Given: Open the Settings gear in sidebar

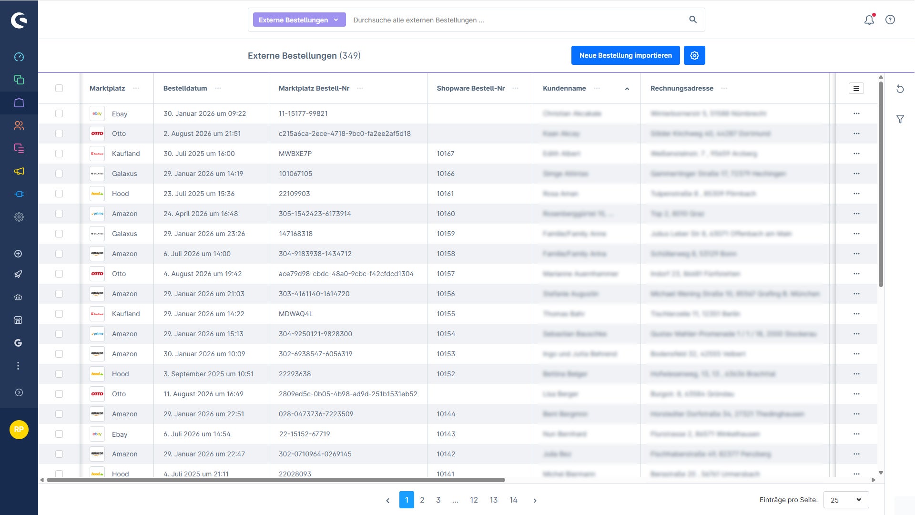Looking at the screenshot, I should tap(19, 217).
